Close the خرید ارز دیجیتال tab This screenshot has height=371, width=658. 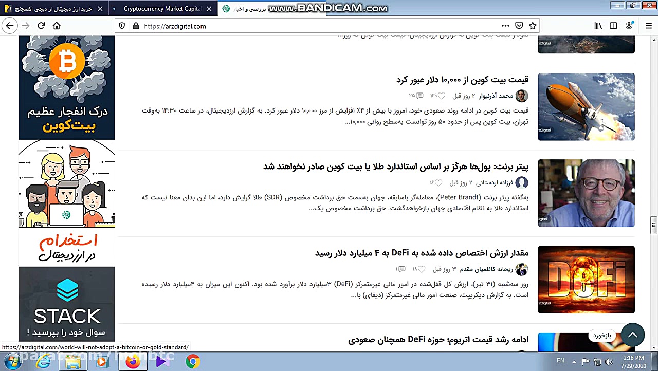click(x=100, y=9)
